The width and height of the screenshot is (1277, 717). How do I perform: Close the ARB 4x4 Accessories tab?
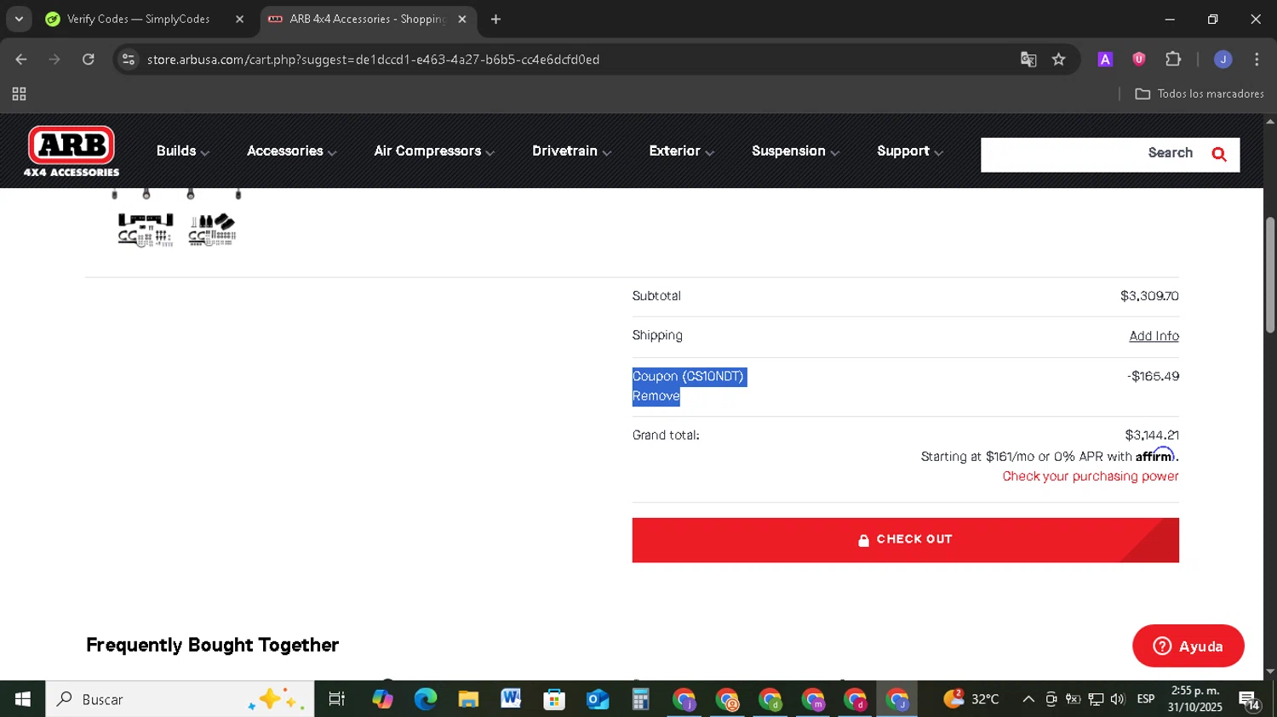pyautogui.click(x=462, y=19)
